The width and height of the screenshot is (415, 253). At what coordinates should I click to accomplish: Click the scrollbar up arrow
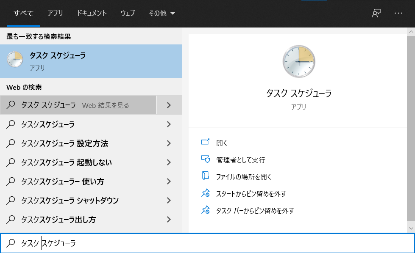[x=411, y=32]
